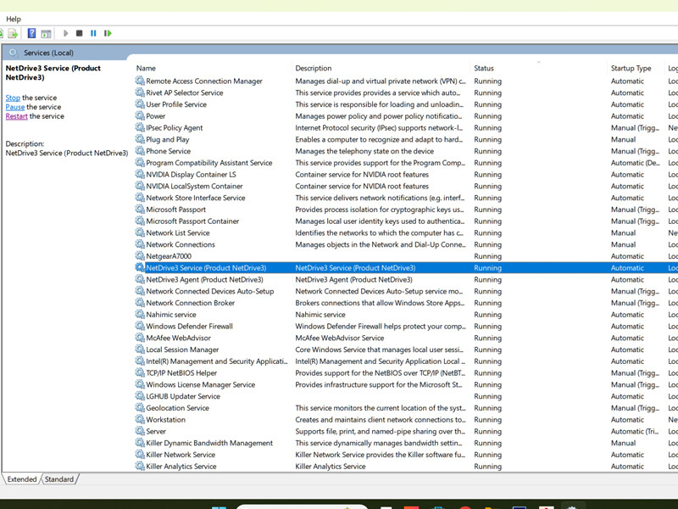Click the Pause Service toolbar icon
The image size is (678, 509).
[x=93, y=33]
